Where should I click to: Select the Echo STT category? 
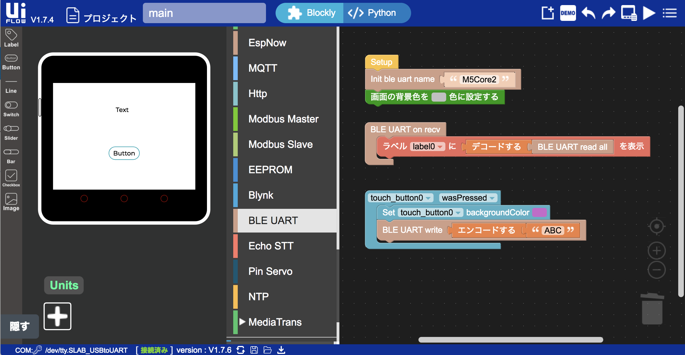(x=271, y=246)
